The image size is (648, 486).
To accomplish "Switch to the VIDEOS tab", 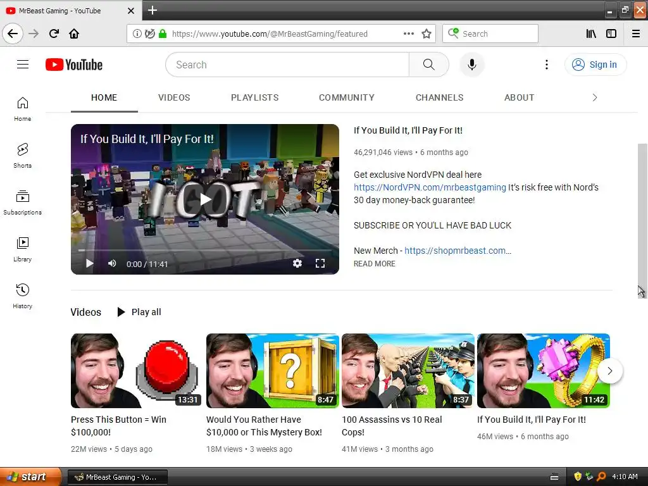I will (174, 97).
